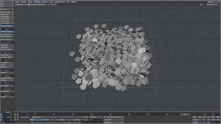Open the Image Editor
This screenshot has width=221, height=124.
click(x=7, y=14)
